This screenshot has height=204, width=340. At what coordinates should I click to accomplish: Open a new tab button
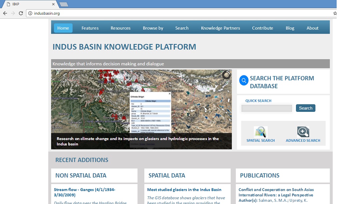tap(64, 4)
